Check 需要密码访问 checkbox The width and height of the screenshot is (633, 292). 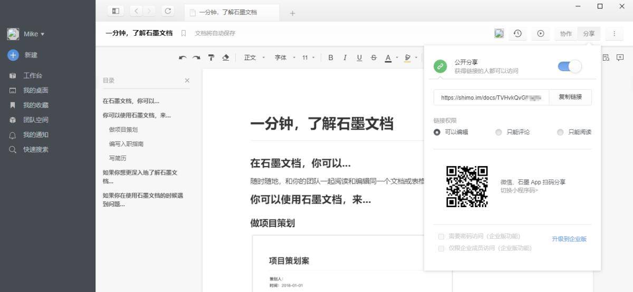point(441,237)
